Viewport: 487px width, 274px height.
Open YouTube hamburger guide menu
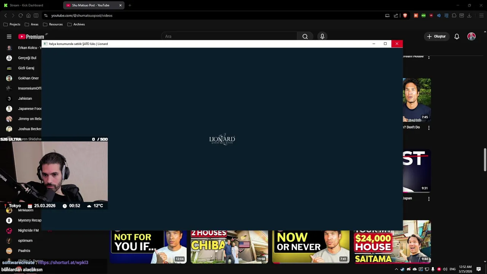pos(9,37)
